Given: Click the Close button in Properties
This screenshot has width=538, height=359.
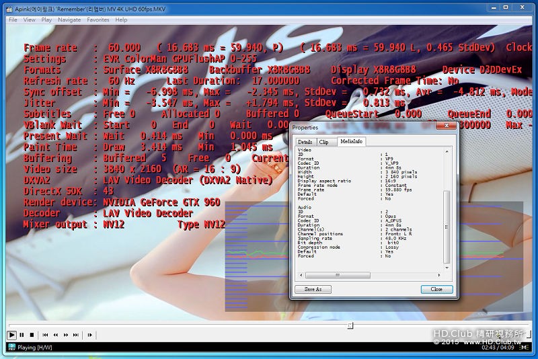Looking at the screenshot, I should (x=436, y=289).
